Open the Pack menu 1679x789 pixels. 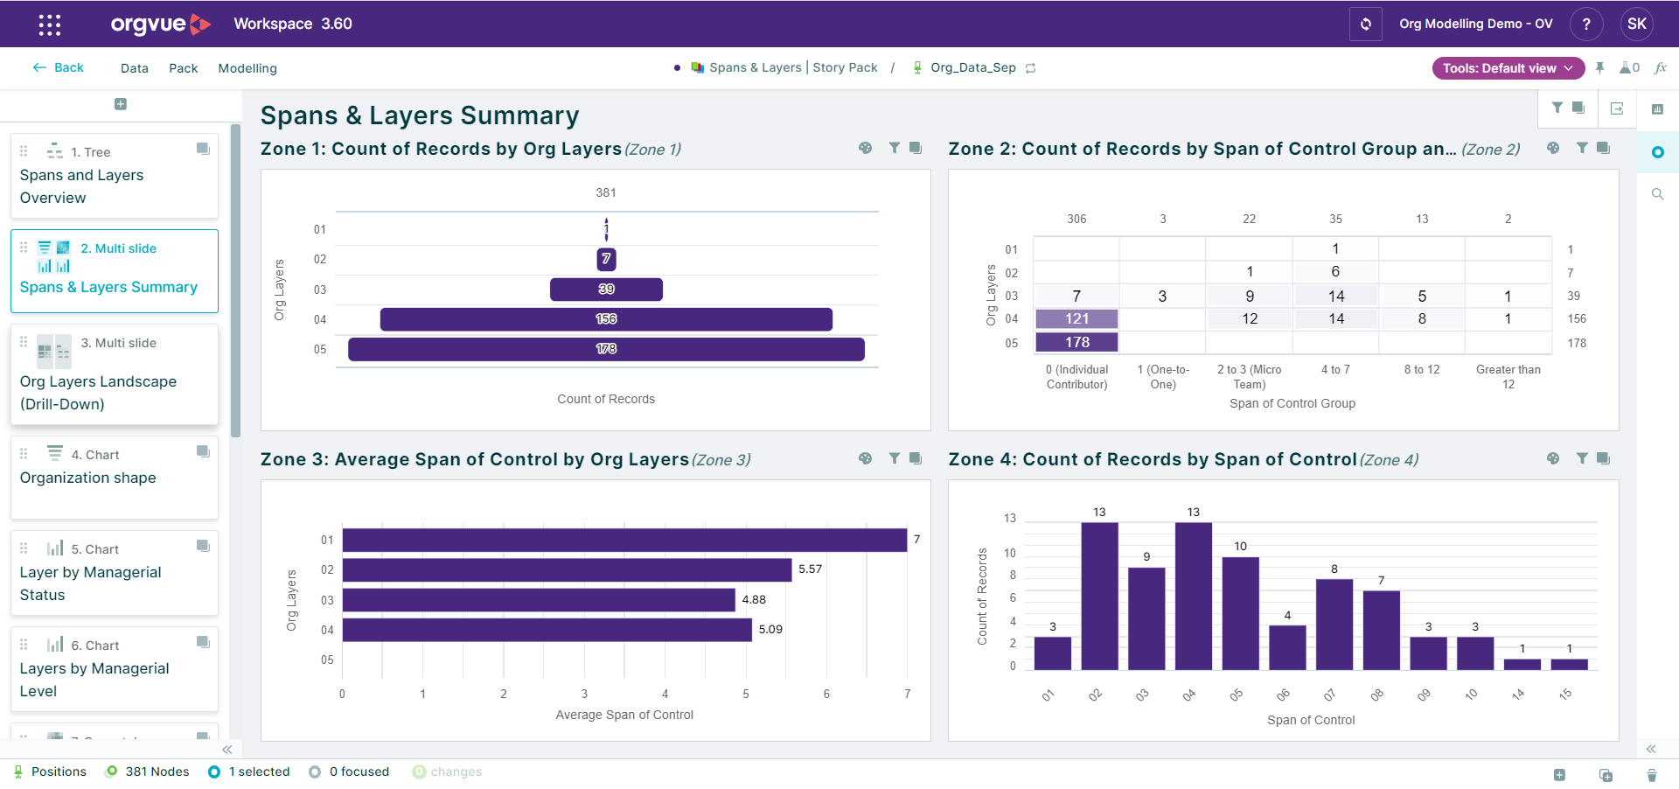pyautogui.click(x=183, y=68)
